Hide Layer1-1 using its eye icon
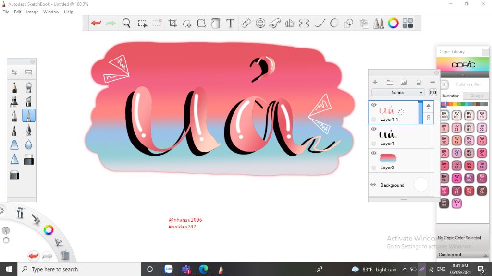This screenshot has height=276, width=492. [373, 105]
